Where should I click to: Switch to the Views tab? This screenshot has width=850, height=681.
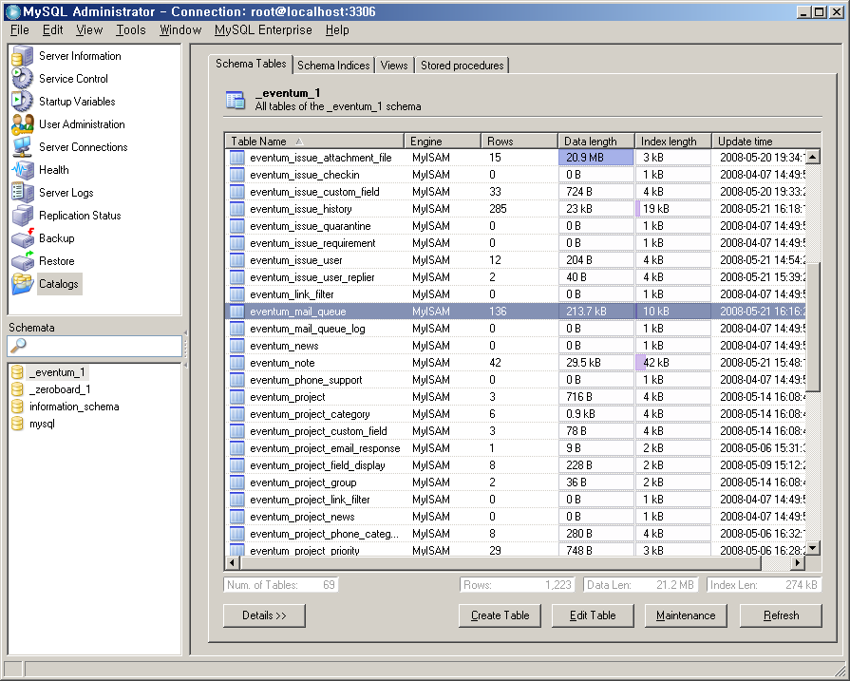(394, 66)
